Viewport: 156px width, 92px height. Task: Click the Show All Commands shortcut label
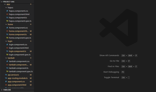click(109, 55)
